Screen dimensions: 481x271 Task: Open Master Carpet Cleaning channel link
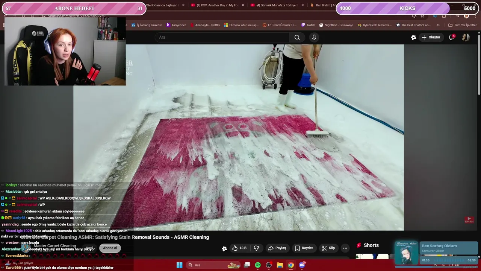pos(54,246)
